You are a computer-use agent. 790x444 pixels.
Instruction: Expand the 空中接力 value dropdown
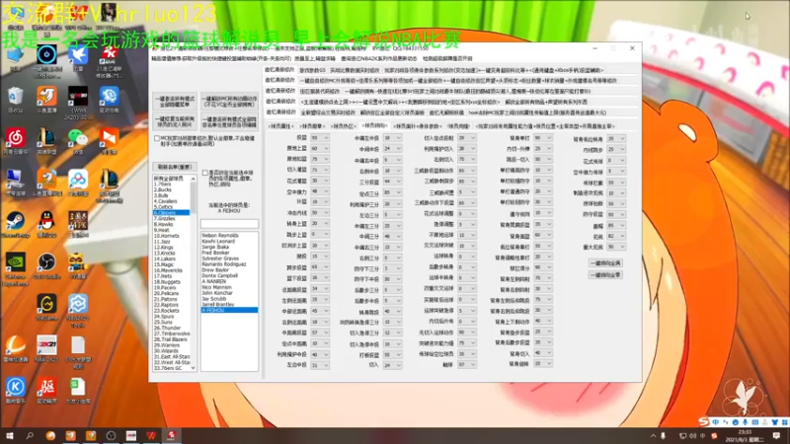(319, 191)
